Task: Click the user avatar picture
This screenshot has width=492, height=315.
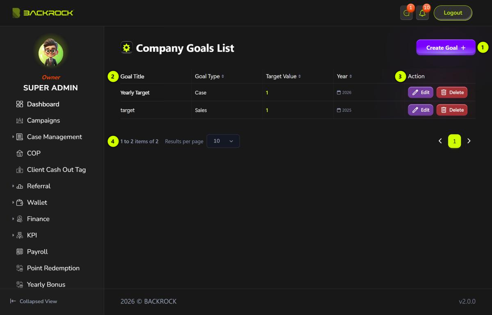Action: coord(51,53)
